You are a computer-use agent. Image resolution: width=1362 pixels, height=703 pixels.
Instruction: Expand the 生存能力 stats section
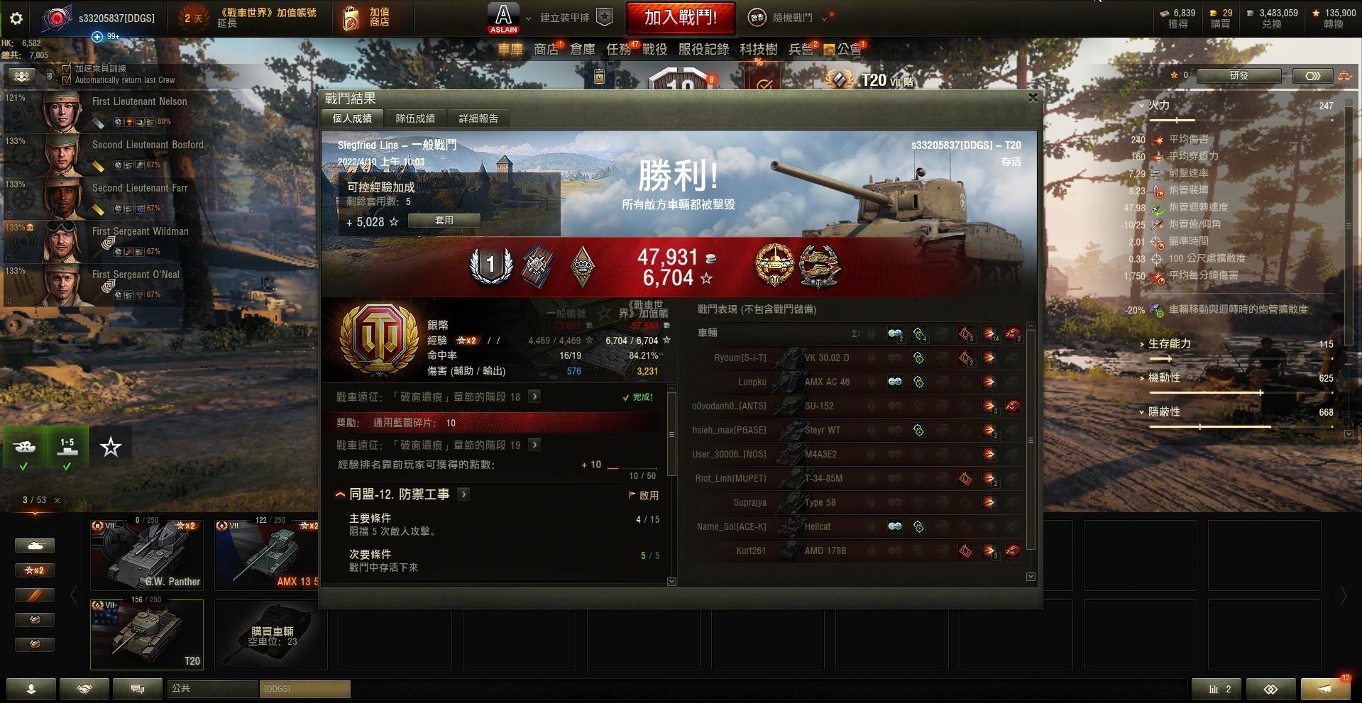(x=1170, y=344)
